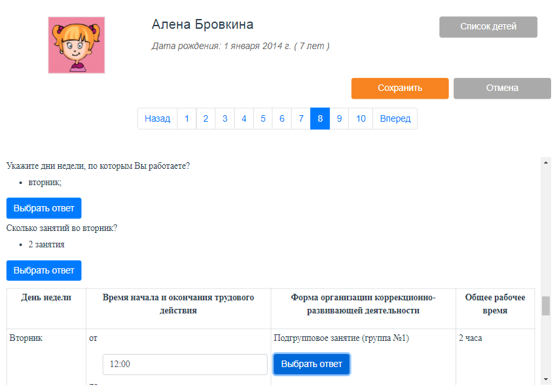Open the Список детей list

(488, 27)
